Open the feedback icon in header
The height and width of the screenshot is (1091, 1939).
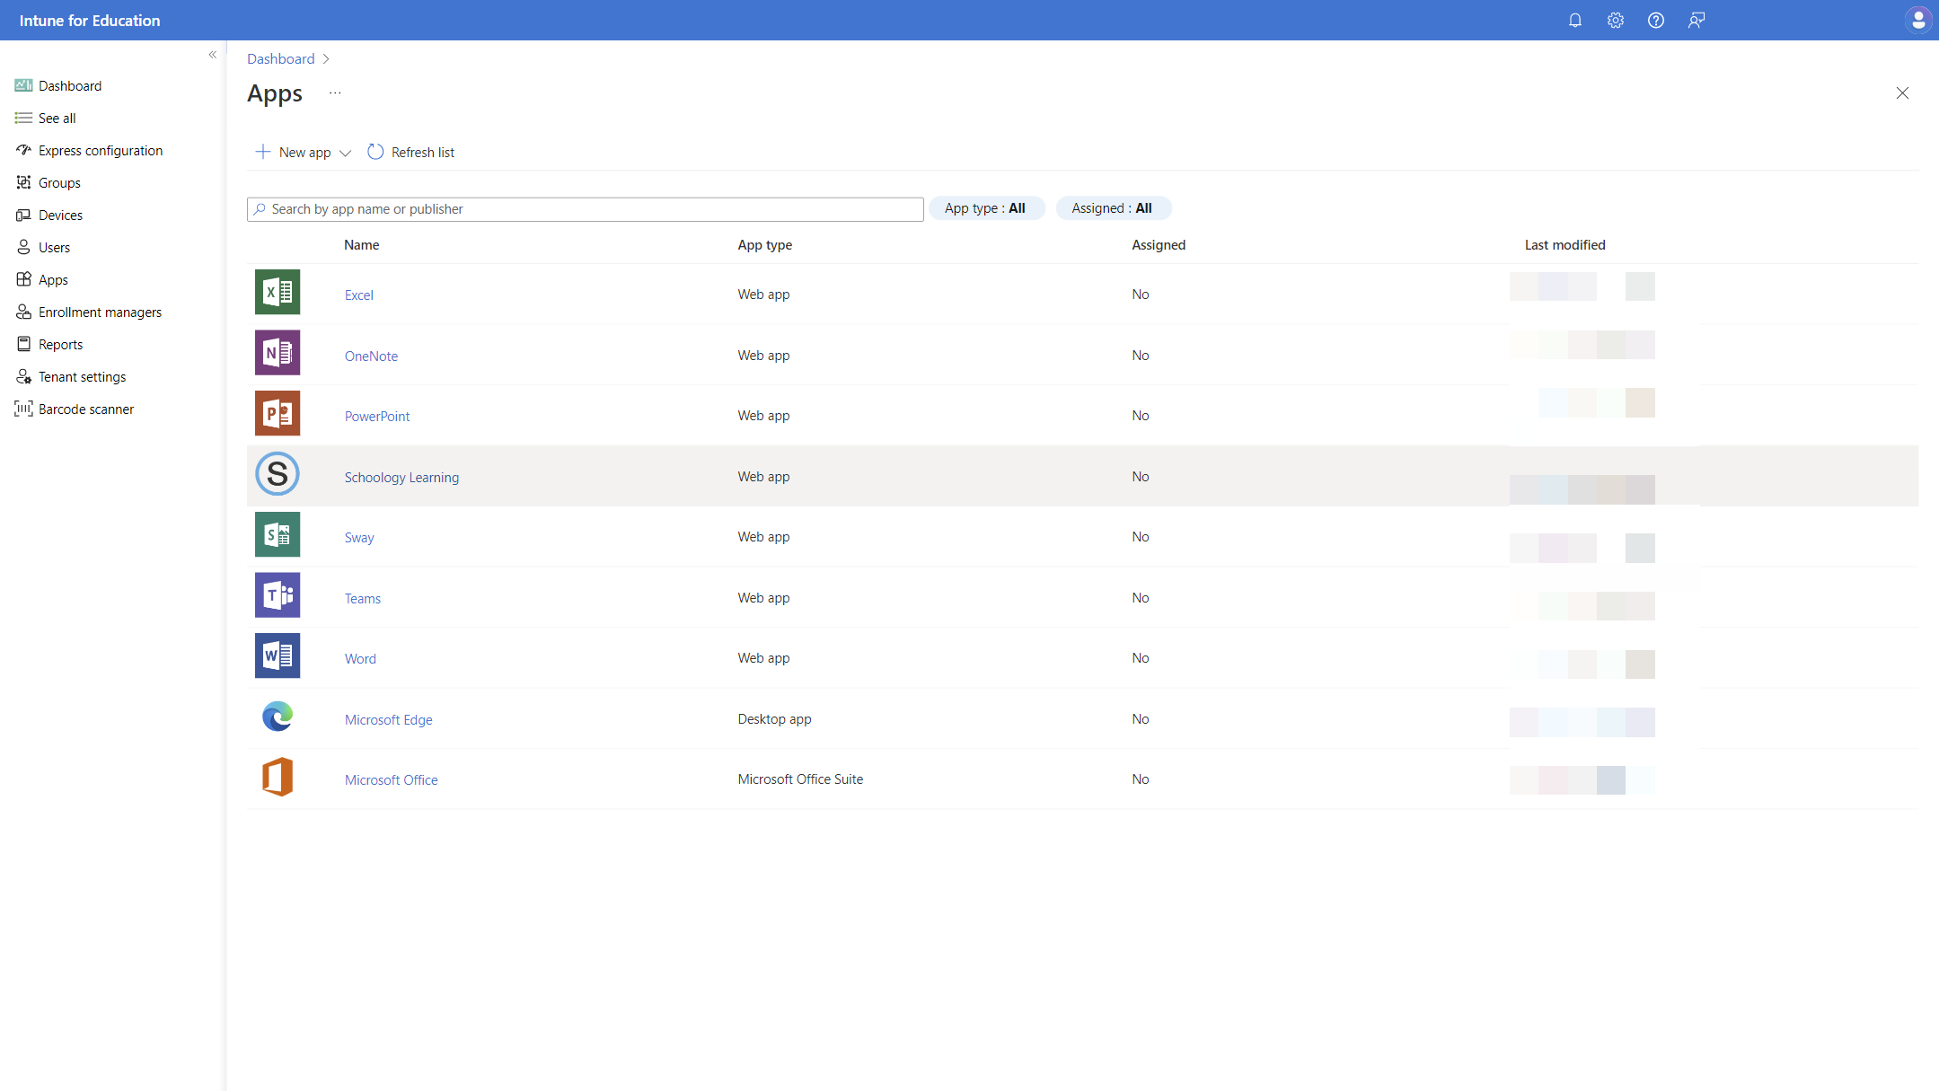(1697, 20)
